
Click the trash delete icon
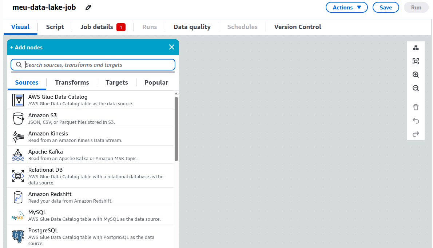point(416,107)
